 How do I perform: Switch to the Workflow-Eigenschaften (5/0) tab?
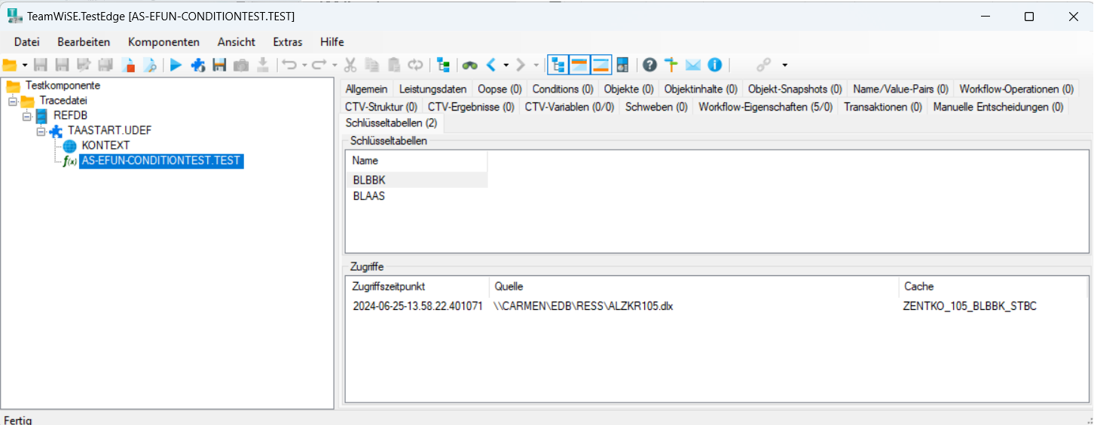(x=765, y=107)
